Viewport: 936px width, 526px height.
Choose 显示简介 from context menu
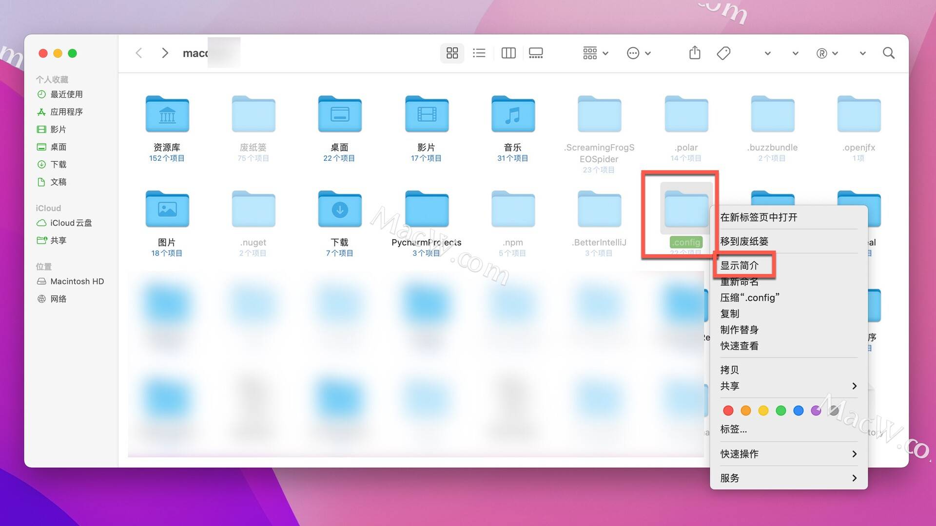tap(740, 265)
